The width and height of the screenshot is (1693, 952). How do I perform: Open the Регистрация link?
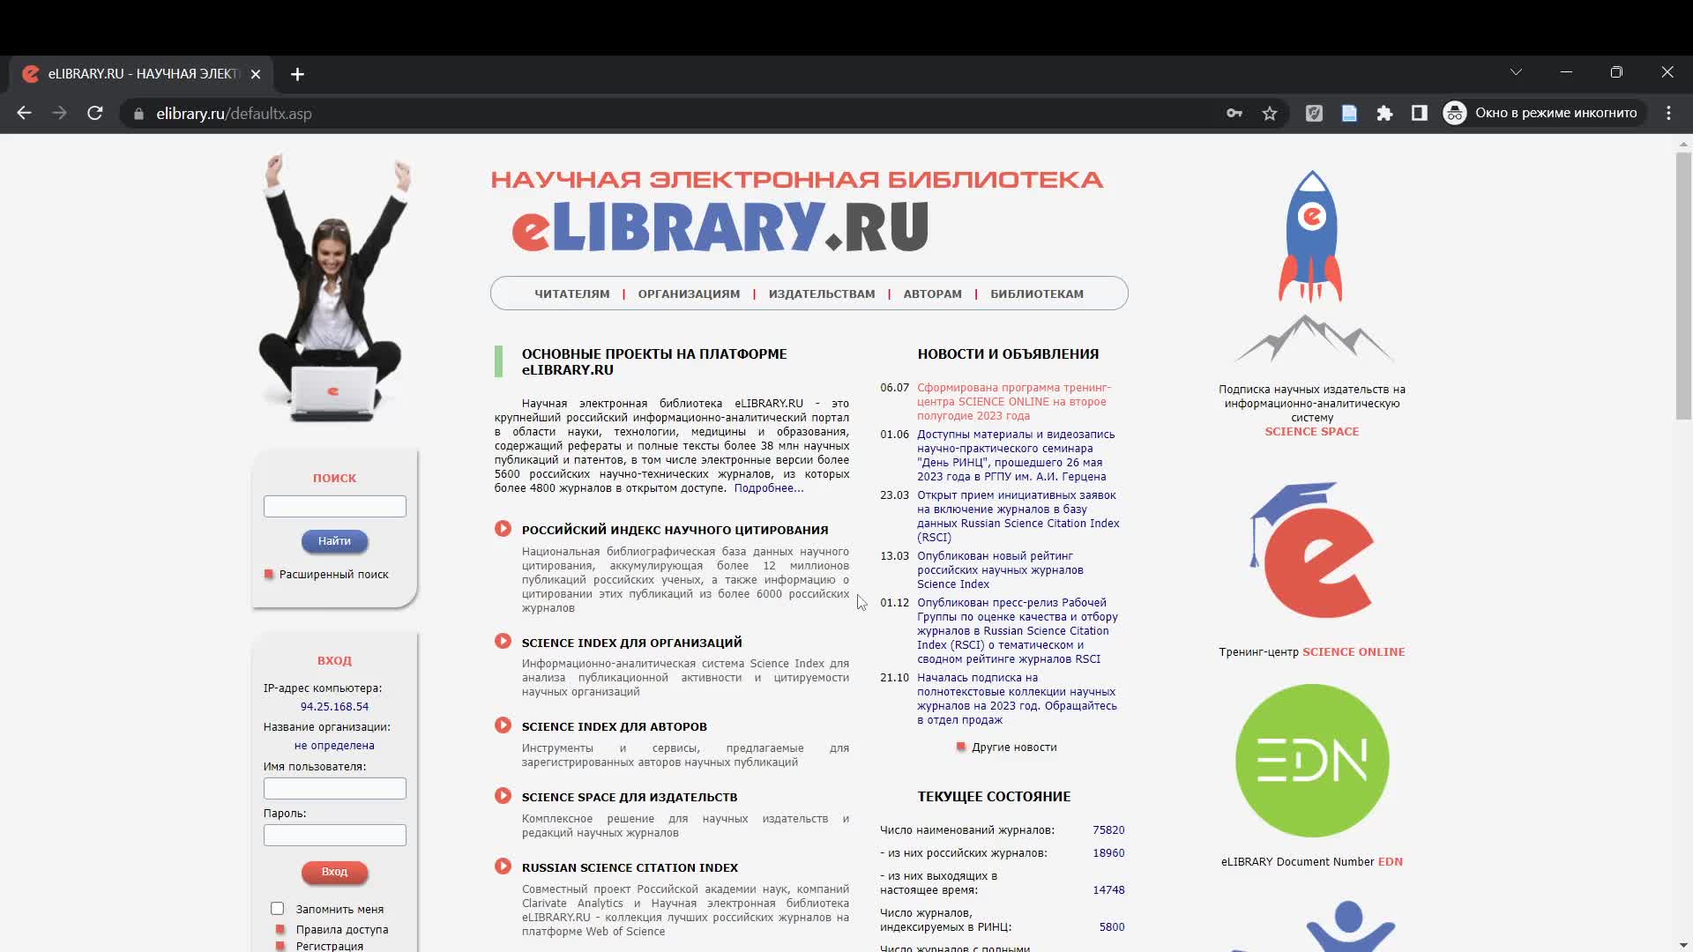click(x=330, y=946)
